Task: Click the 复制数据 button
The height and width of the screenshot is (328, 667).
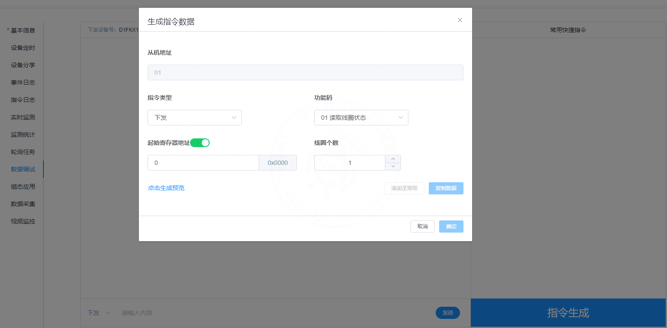Action: (x=446, y=188)
